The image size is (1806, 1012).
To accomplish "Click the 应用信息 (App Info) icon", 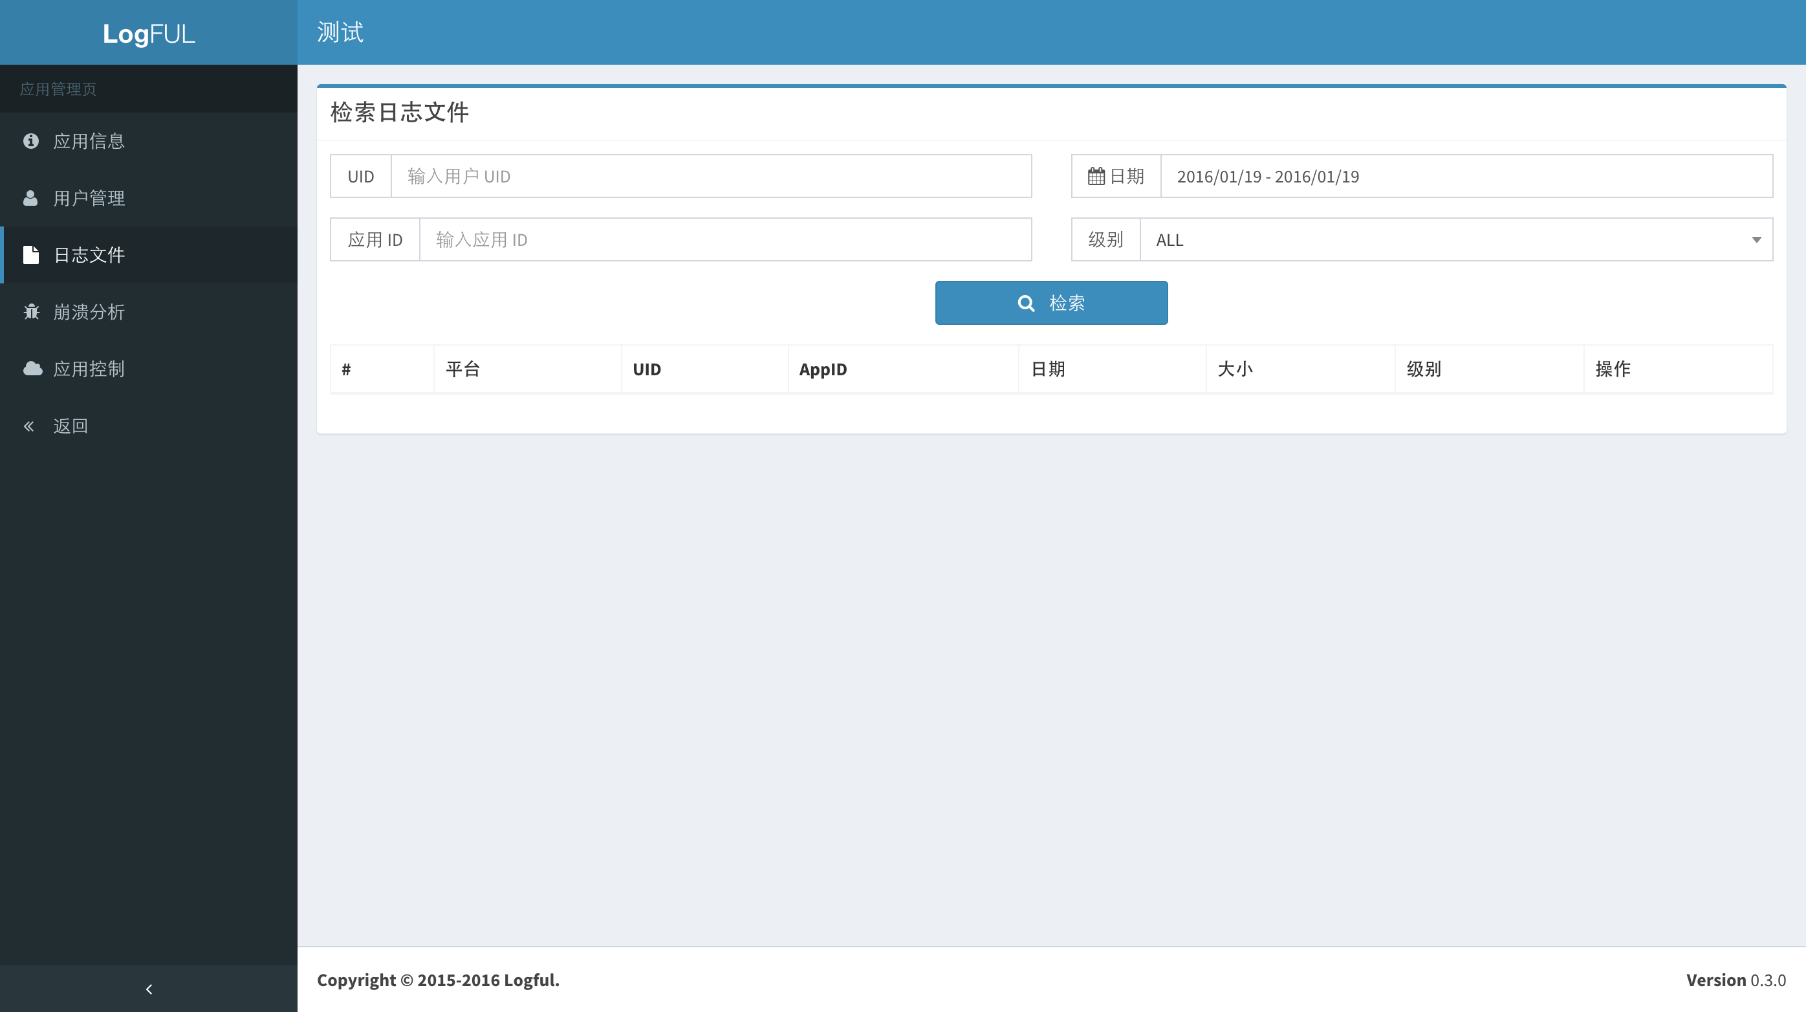I will point(31,140).
